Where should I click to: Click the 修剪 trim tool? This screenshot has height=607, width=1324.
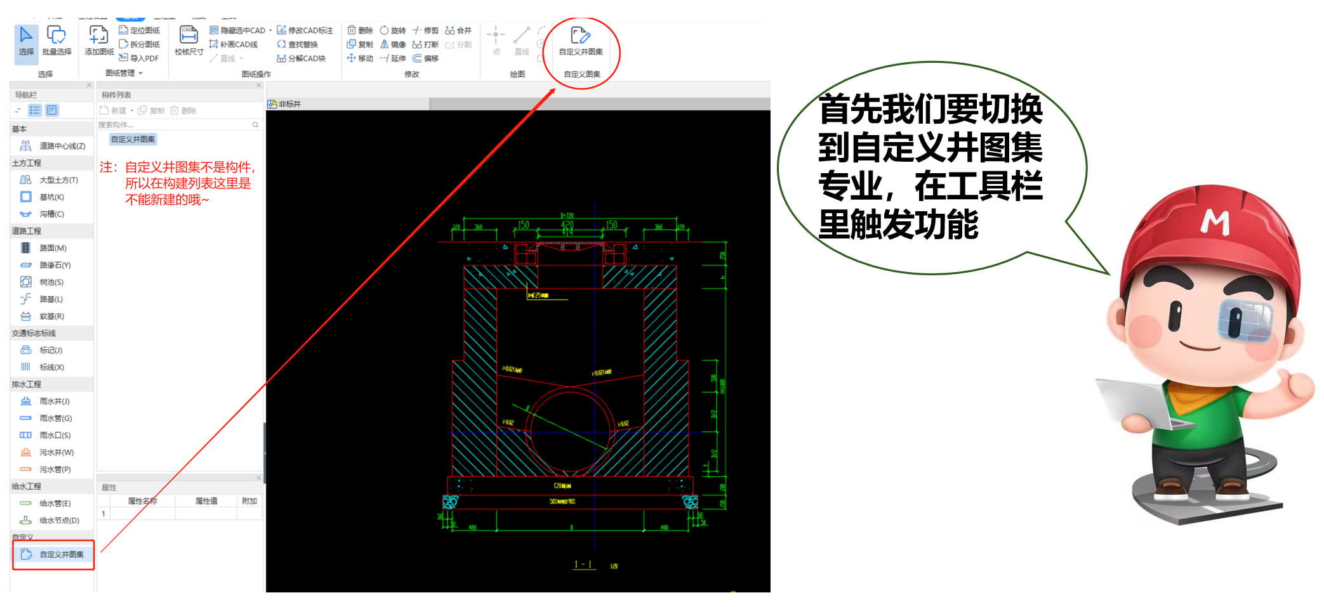point(426,30)
